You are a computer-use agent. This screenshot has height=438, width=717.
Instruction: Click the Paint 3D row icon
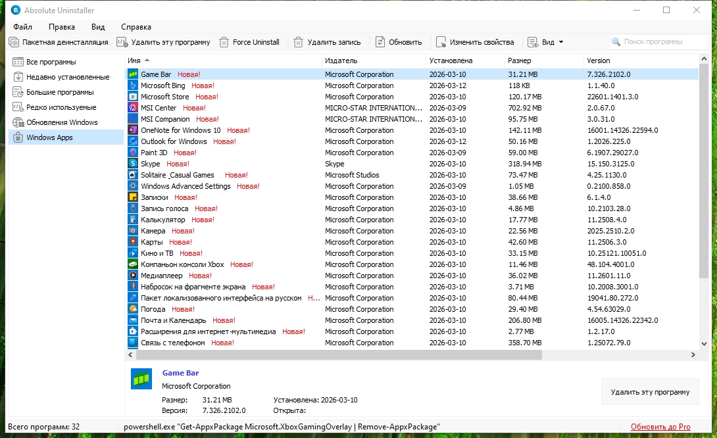click(x=133, y=153)
